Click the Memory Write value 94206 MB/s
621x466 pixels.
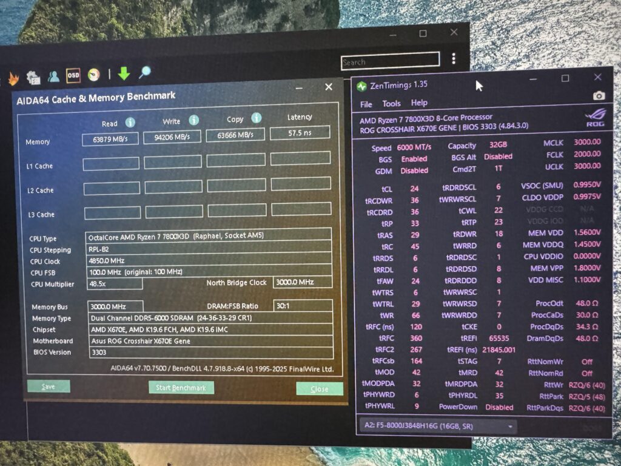(172, 137)
